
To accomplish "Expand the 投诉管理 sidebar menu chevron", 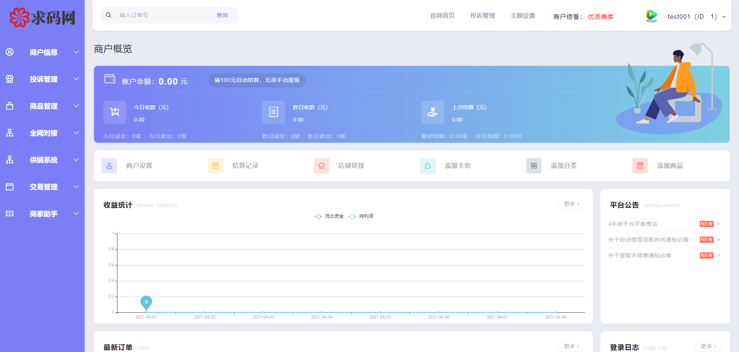I will [x=76, y=79].
